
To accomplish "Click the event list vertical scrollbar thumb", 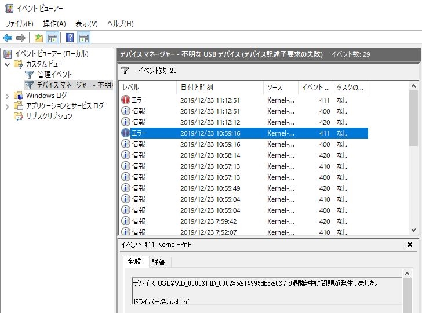I will point(414,118).
